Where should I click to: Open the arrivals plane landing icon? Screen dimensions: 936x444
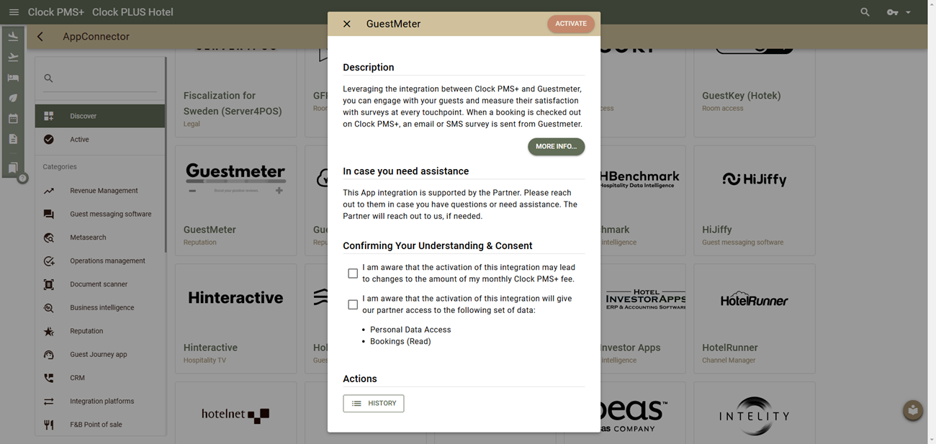pyautogui.click(x=13, y=36)
